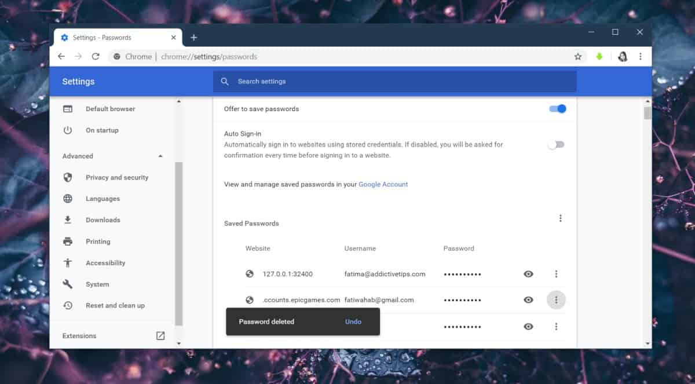
Task: Switch to the Settings - Passwords tab
Action: point(110,37)
